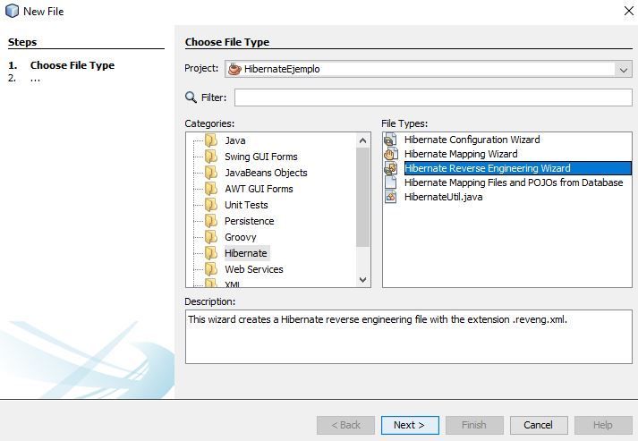Click the Choose File Type step

[72, 65]
